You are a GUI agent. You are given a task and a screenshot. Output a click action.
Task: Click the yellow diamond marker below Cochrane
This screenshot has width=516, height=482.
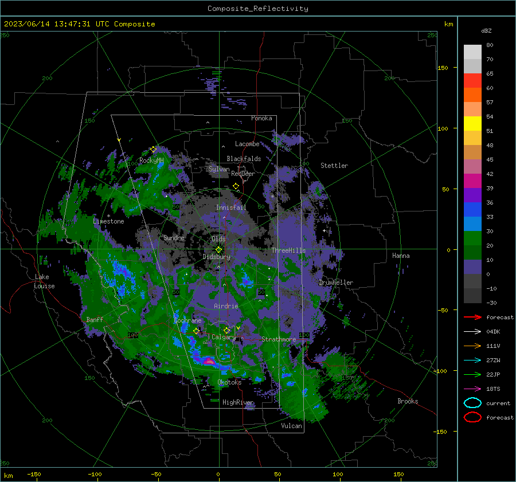[197, 331]
